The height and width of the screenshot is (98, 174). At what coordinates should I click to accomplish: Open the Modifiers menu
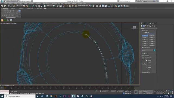[31, 3]
